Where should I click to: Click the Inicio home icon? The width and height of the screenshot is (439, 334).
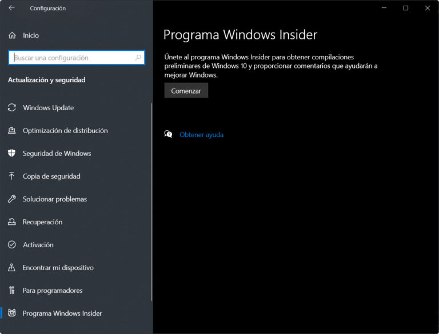point(12,35)
